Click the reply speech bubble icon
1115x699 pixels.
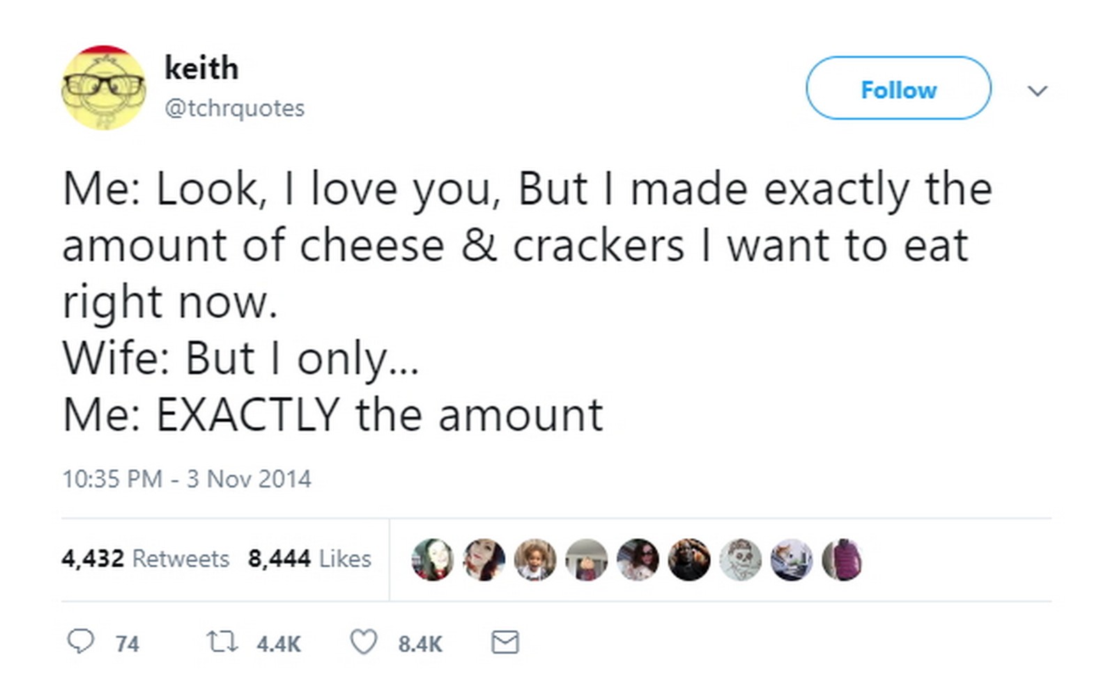79,641
